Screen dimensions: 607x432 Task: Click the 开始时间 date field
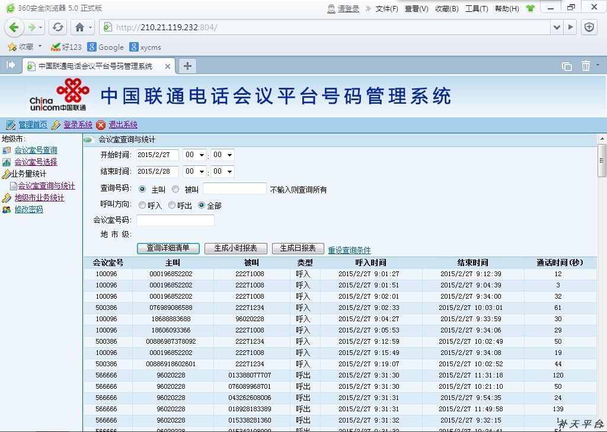[x=158, y=155]
